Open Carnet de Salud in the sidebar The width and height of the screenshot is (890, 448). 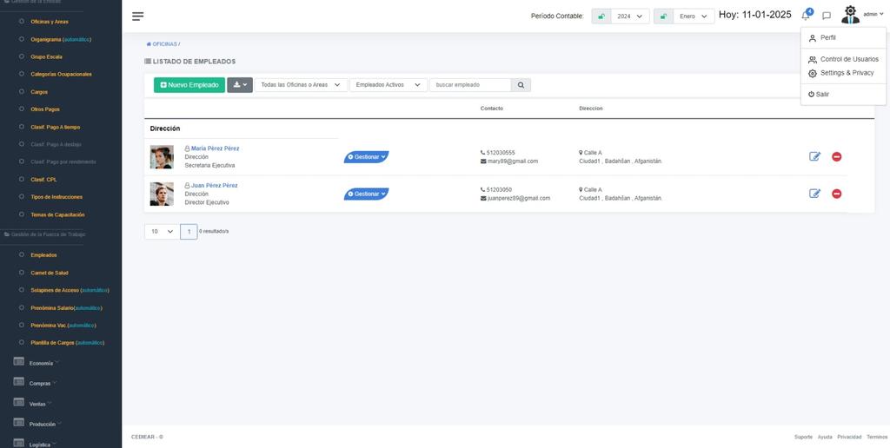tap(49, 273)
